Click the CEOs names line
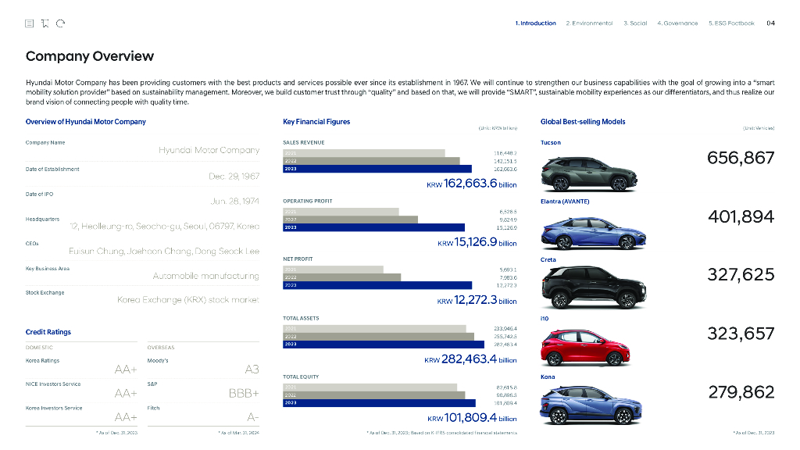The image size is (800, 450). coord(164,251)
